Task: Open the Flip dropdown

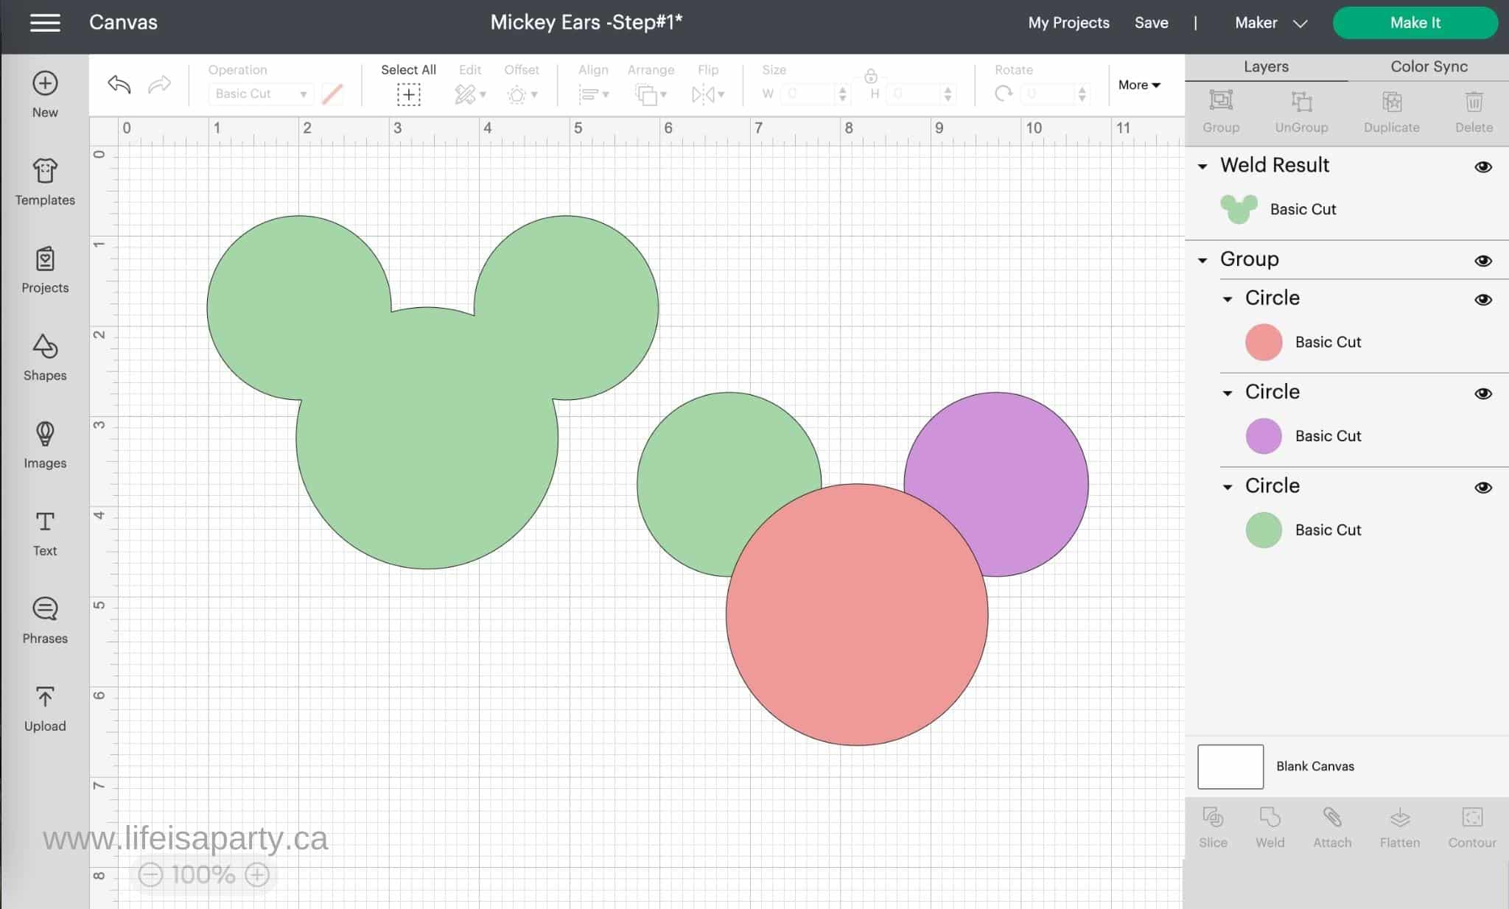Action: click(707, 94)
